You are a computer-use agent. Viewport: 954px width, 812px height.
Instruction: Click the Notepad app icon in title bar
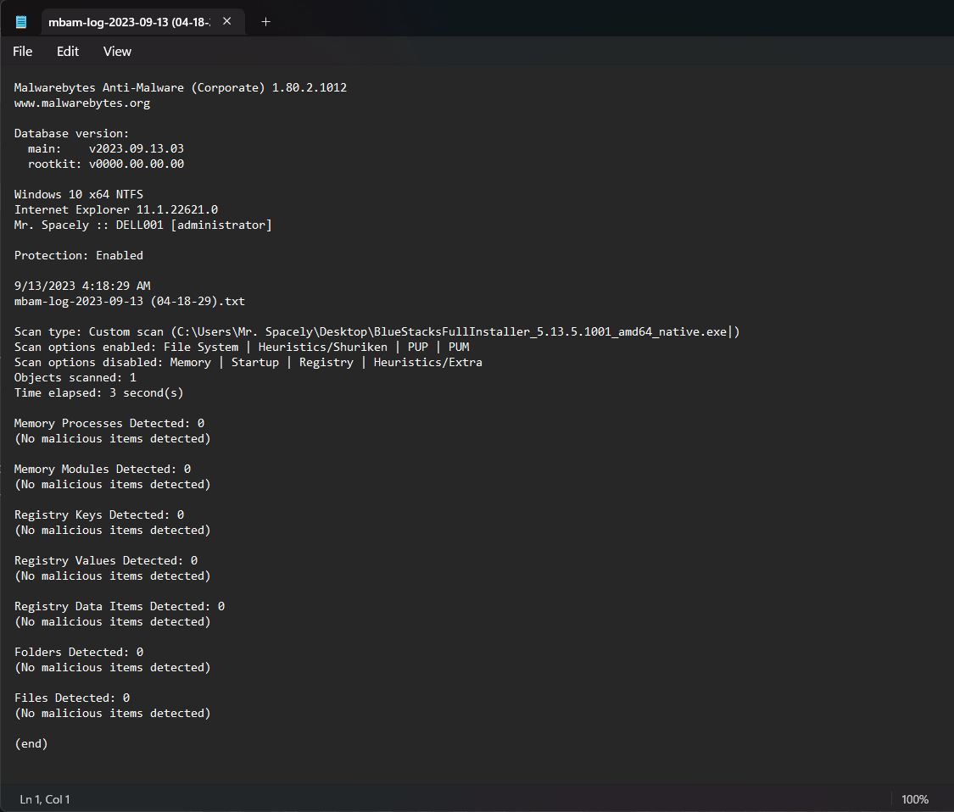[x=21, y=22]
